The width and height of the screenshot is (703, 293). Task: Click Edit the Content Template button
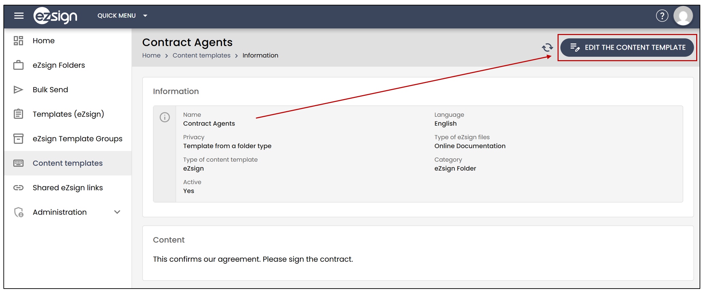click(627, 48)
